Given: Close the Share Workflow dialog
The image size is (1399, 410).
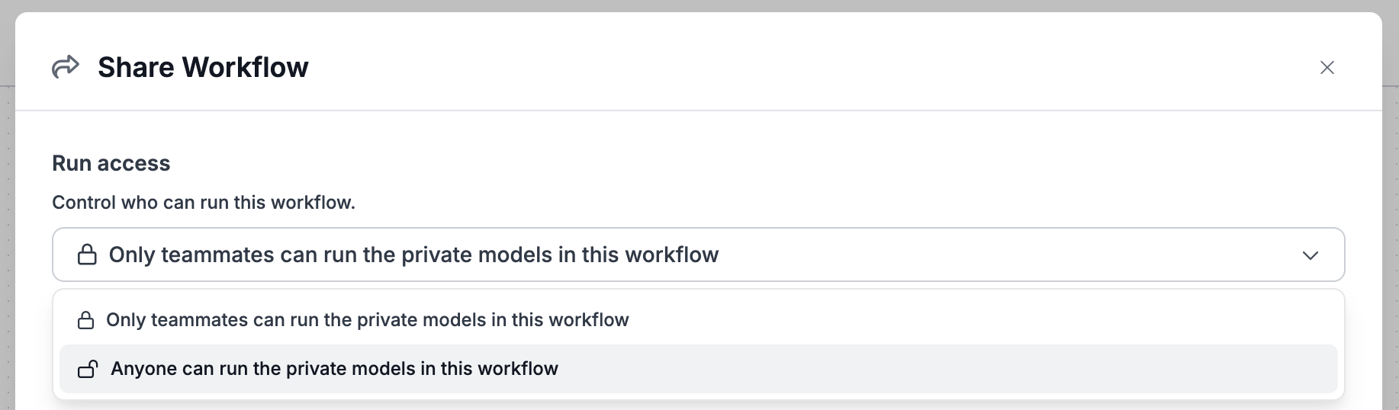Looking at the screenshot, I should 1327,68.
